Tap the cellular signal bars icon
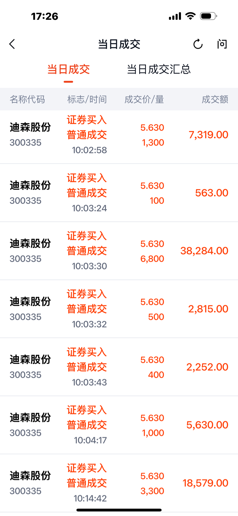 175,16
